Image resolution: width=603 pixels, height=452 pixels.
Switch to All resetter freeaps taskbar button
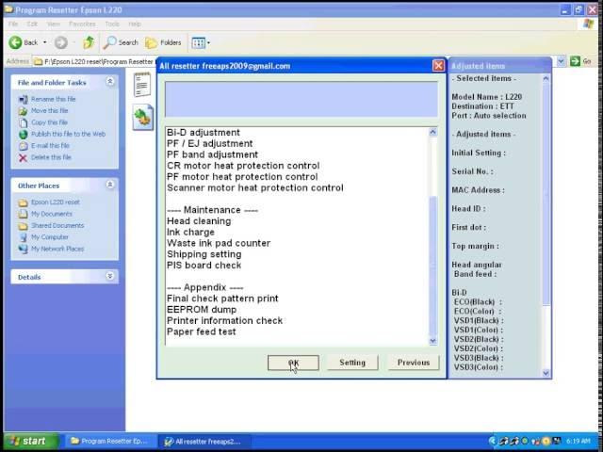(x=204, y=442)
